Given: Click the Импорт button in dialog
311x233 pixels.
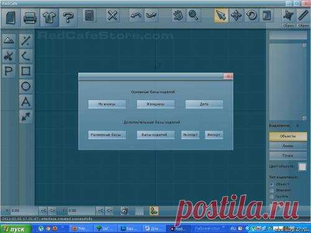Looking at the screenshot, I should tap(214, 135).
